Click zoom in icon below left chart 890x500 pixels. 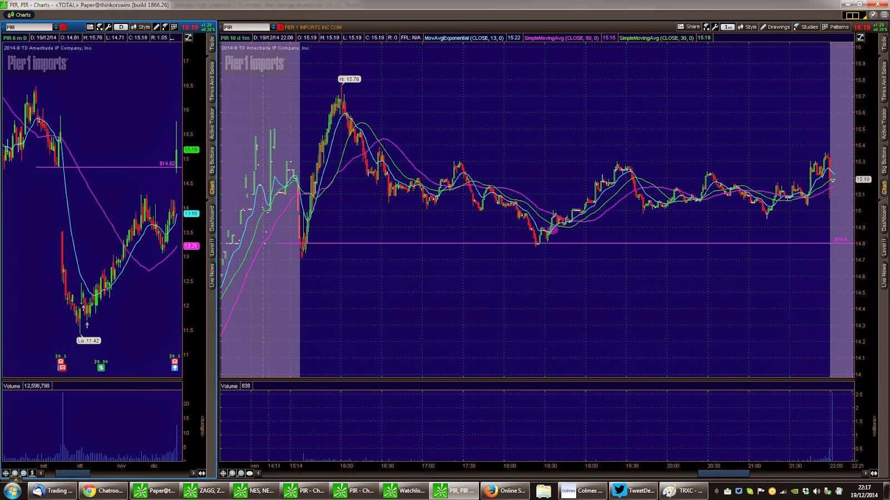click(14, 473)
